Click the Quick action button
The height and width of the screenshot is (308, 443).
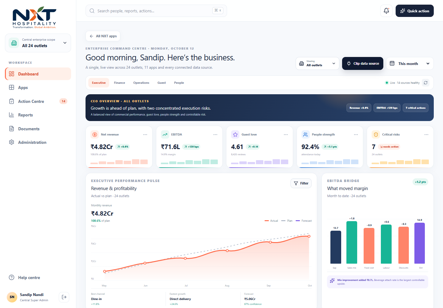414,11
